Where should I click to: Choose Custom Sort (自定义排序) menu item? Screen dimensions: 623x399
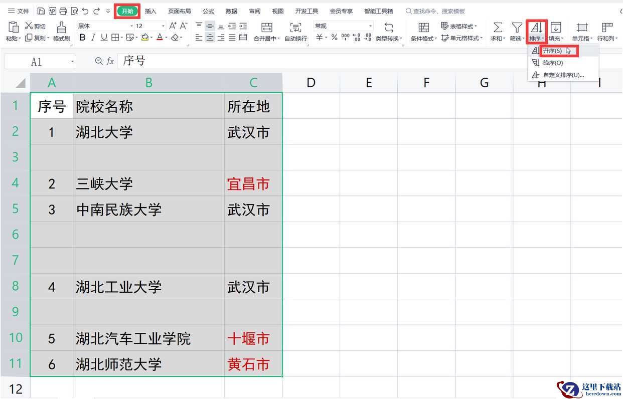tap(563, 75)
